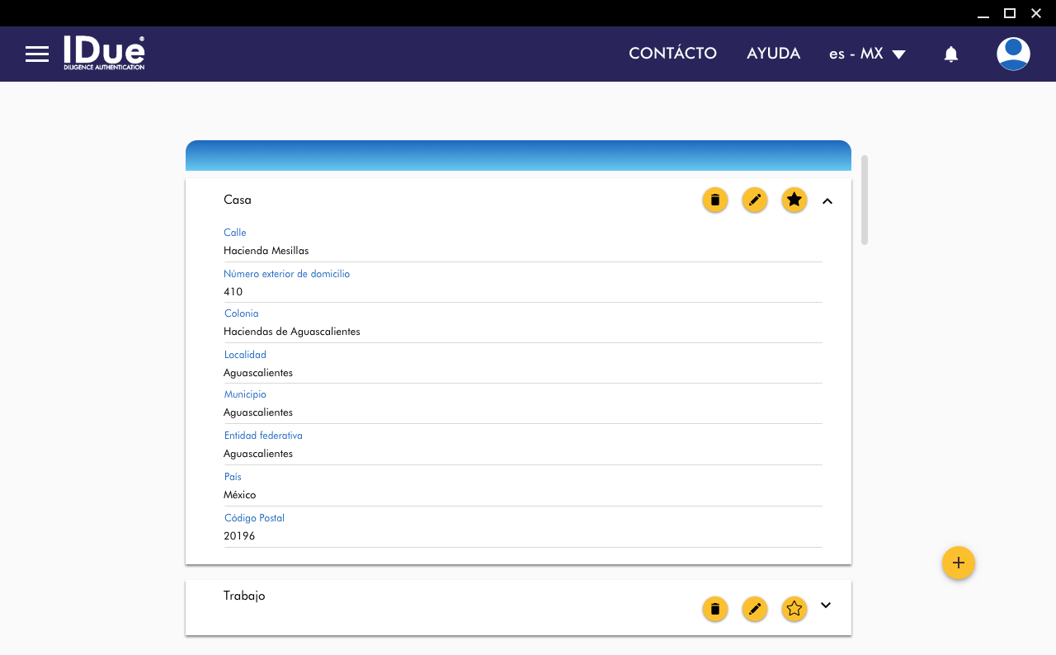Open the hamburger navigation menu
1056x655 pixels.
click(37, 54)
